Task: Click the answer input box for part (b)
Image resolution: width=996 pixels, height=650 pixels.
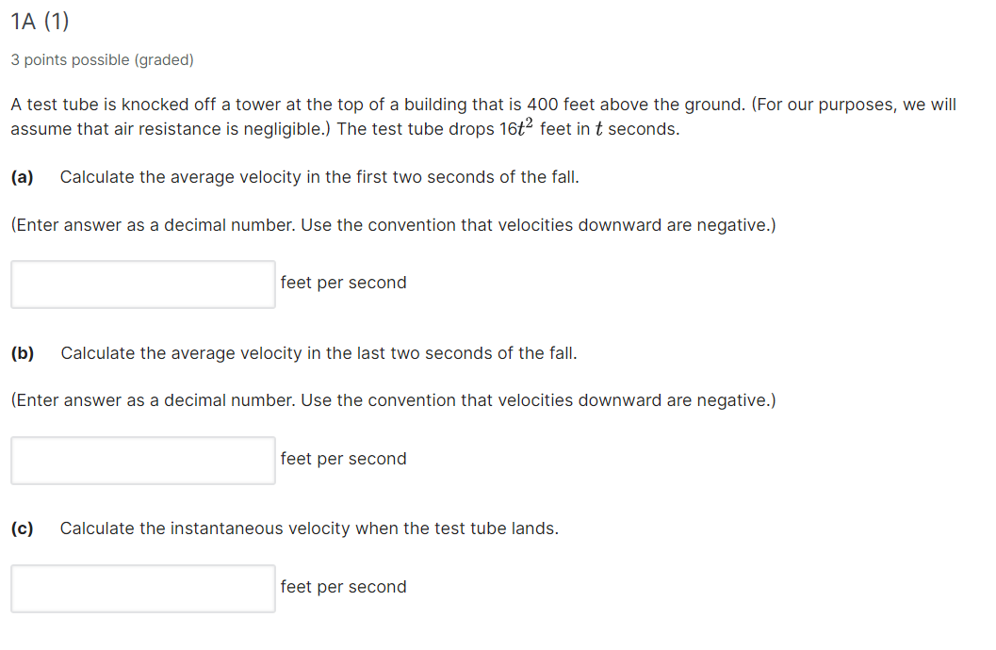Action: 142,460
